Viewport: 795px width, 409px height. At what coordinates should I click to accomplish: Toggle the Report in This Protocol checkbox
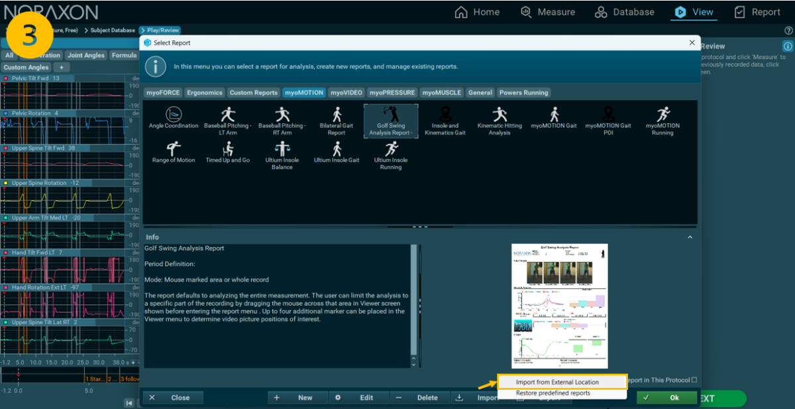coord(694,380)
